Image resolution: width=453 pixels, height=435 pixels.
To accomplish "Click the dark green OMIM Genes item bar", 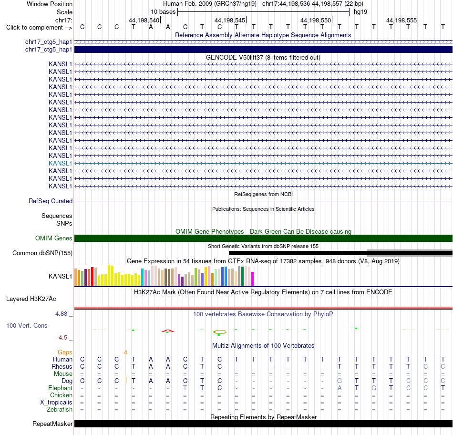I will (x=264, y=238).
